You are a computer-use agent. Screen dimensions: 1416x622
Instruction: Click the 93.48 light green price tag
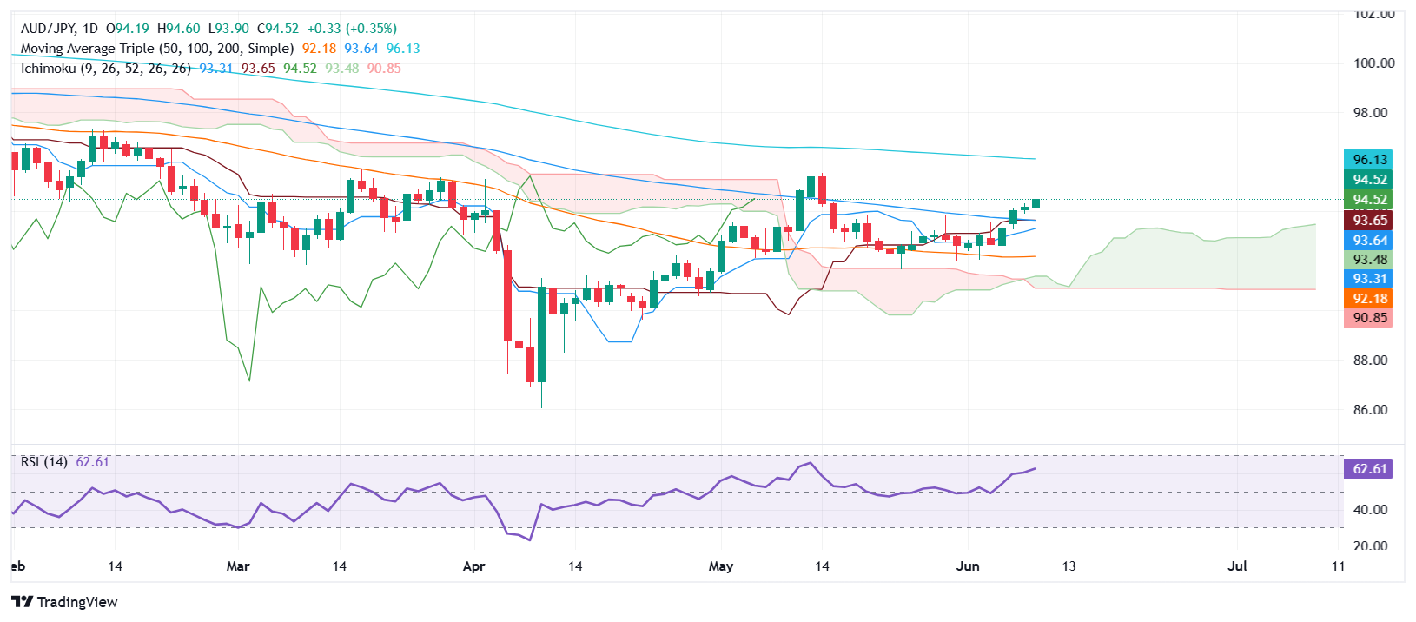tap(1368, 260)
